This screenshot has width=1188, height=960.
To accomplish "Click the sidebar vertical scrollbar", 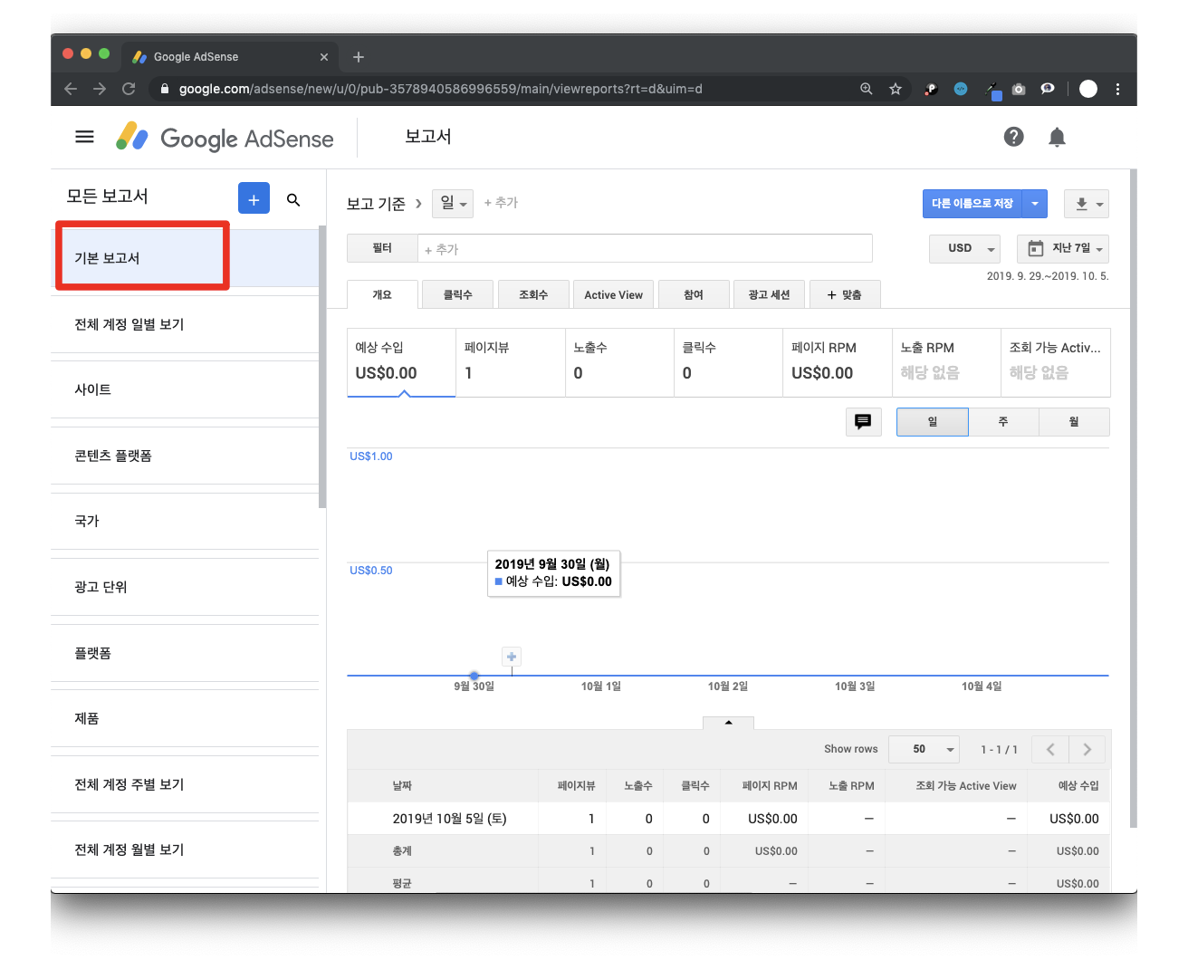I will coord(322,367).
